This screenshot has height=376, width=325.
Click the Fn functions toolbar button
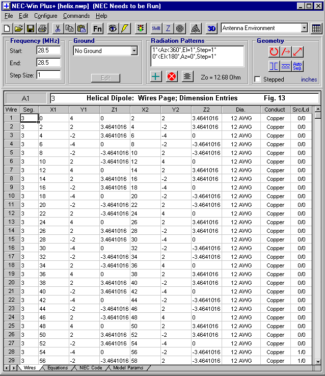[x=97, y=29]
